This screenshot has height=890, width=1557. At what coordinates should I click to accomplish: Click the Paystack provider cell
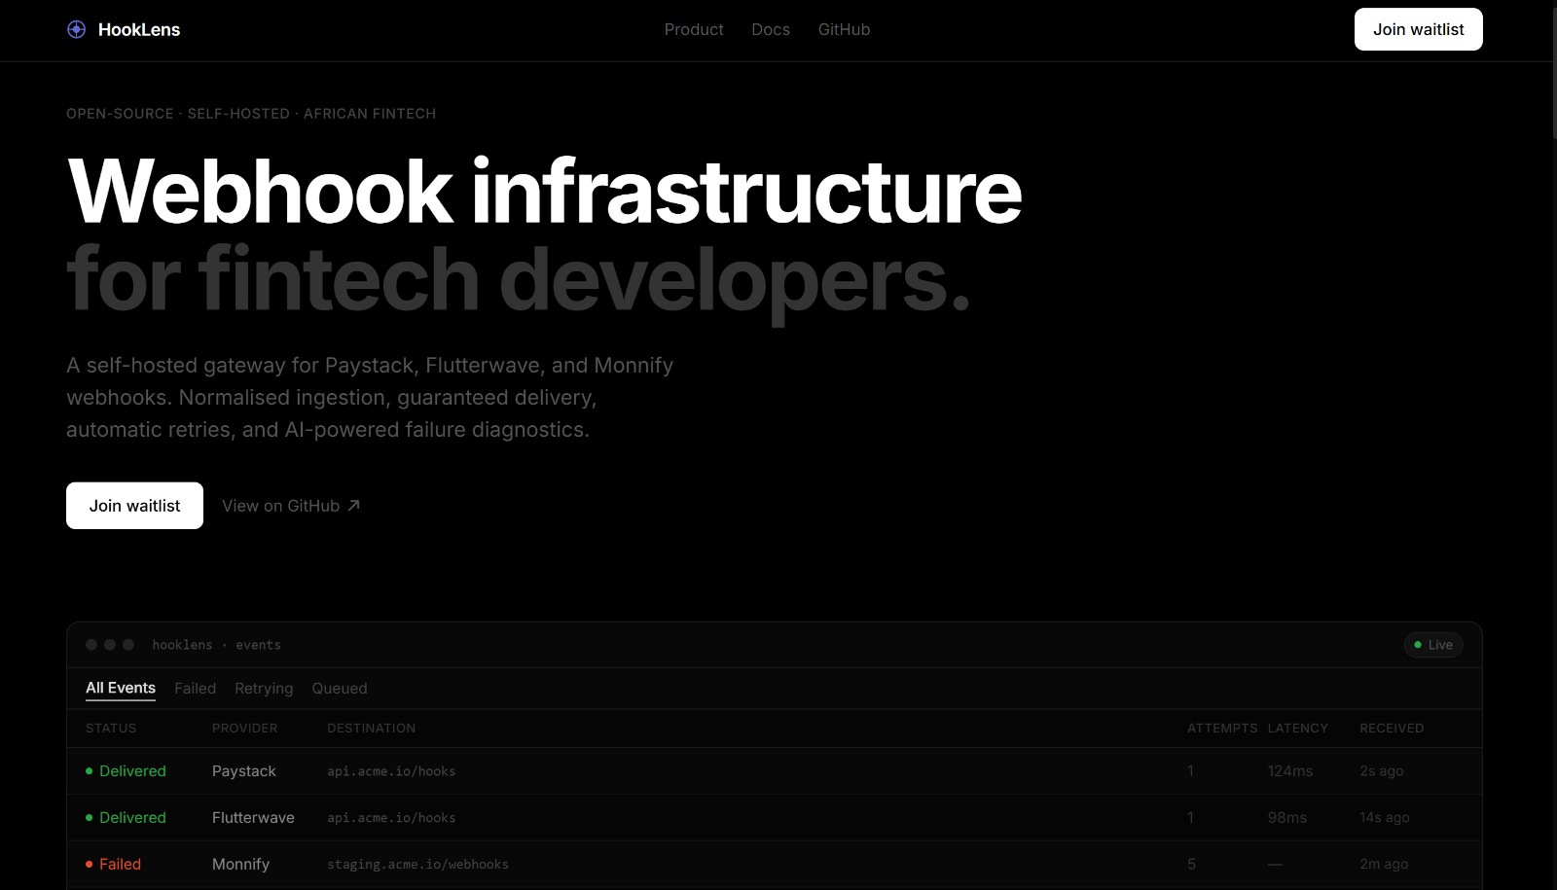click(x=244, y=771)
